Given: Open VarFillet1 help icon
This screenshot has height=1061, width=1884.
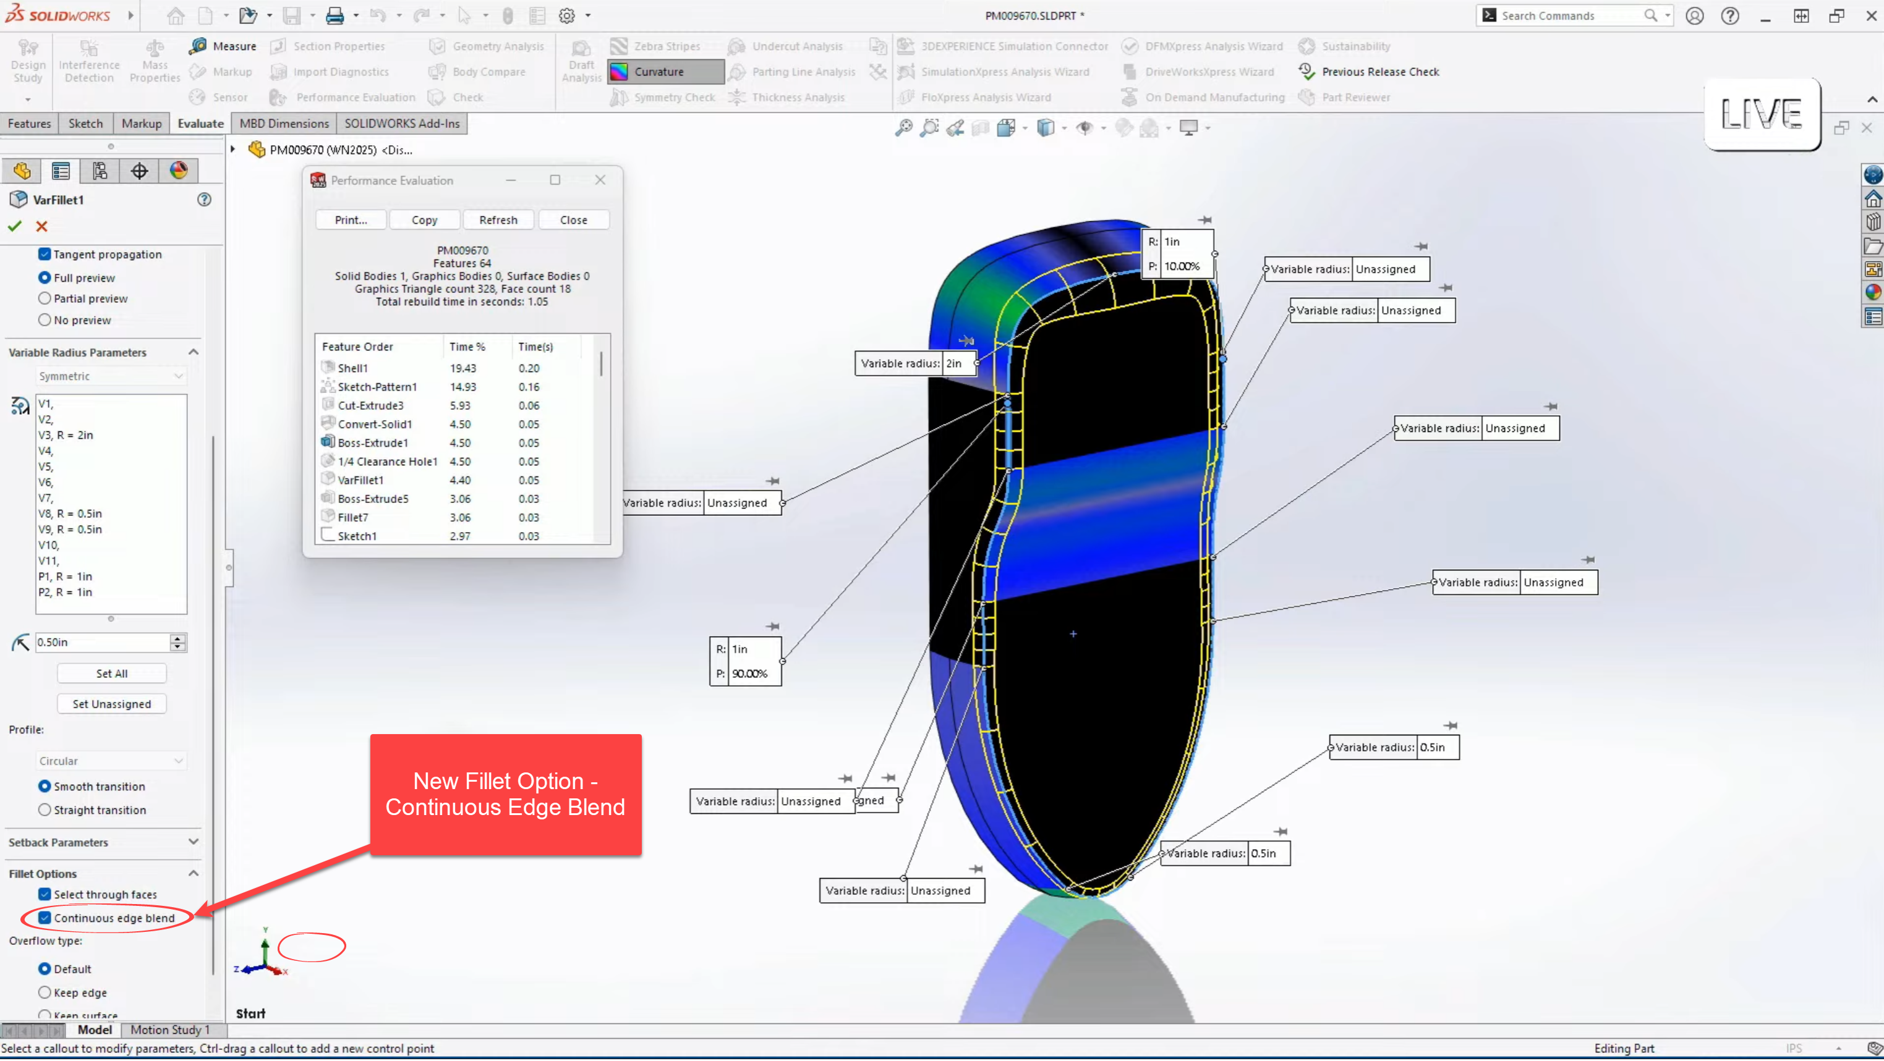Looking at the screenshot, I should click(204, 200).
